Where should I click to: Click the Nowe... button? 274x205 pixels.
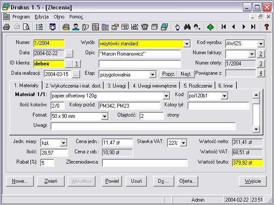coord(20,181)
